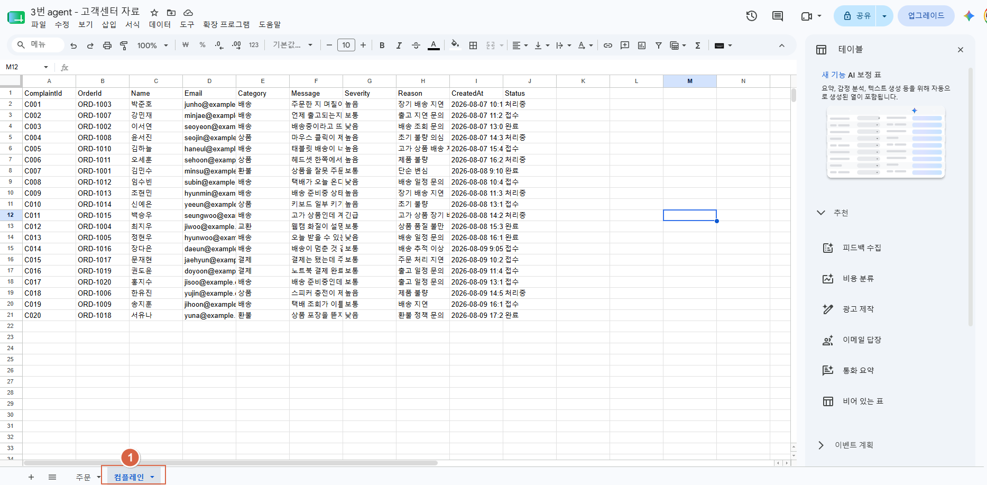Screen dimensions: 987x485
Task: Select the Paint format tool
Action: click(x=124, y=45)
